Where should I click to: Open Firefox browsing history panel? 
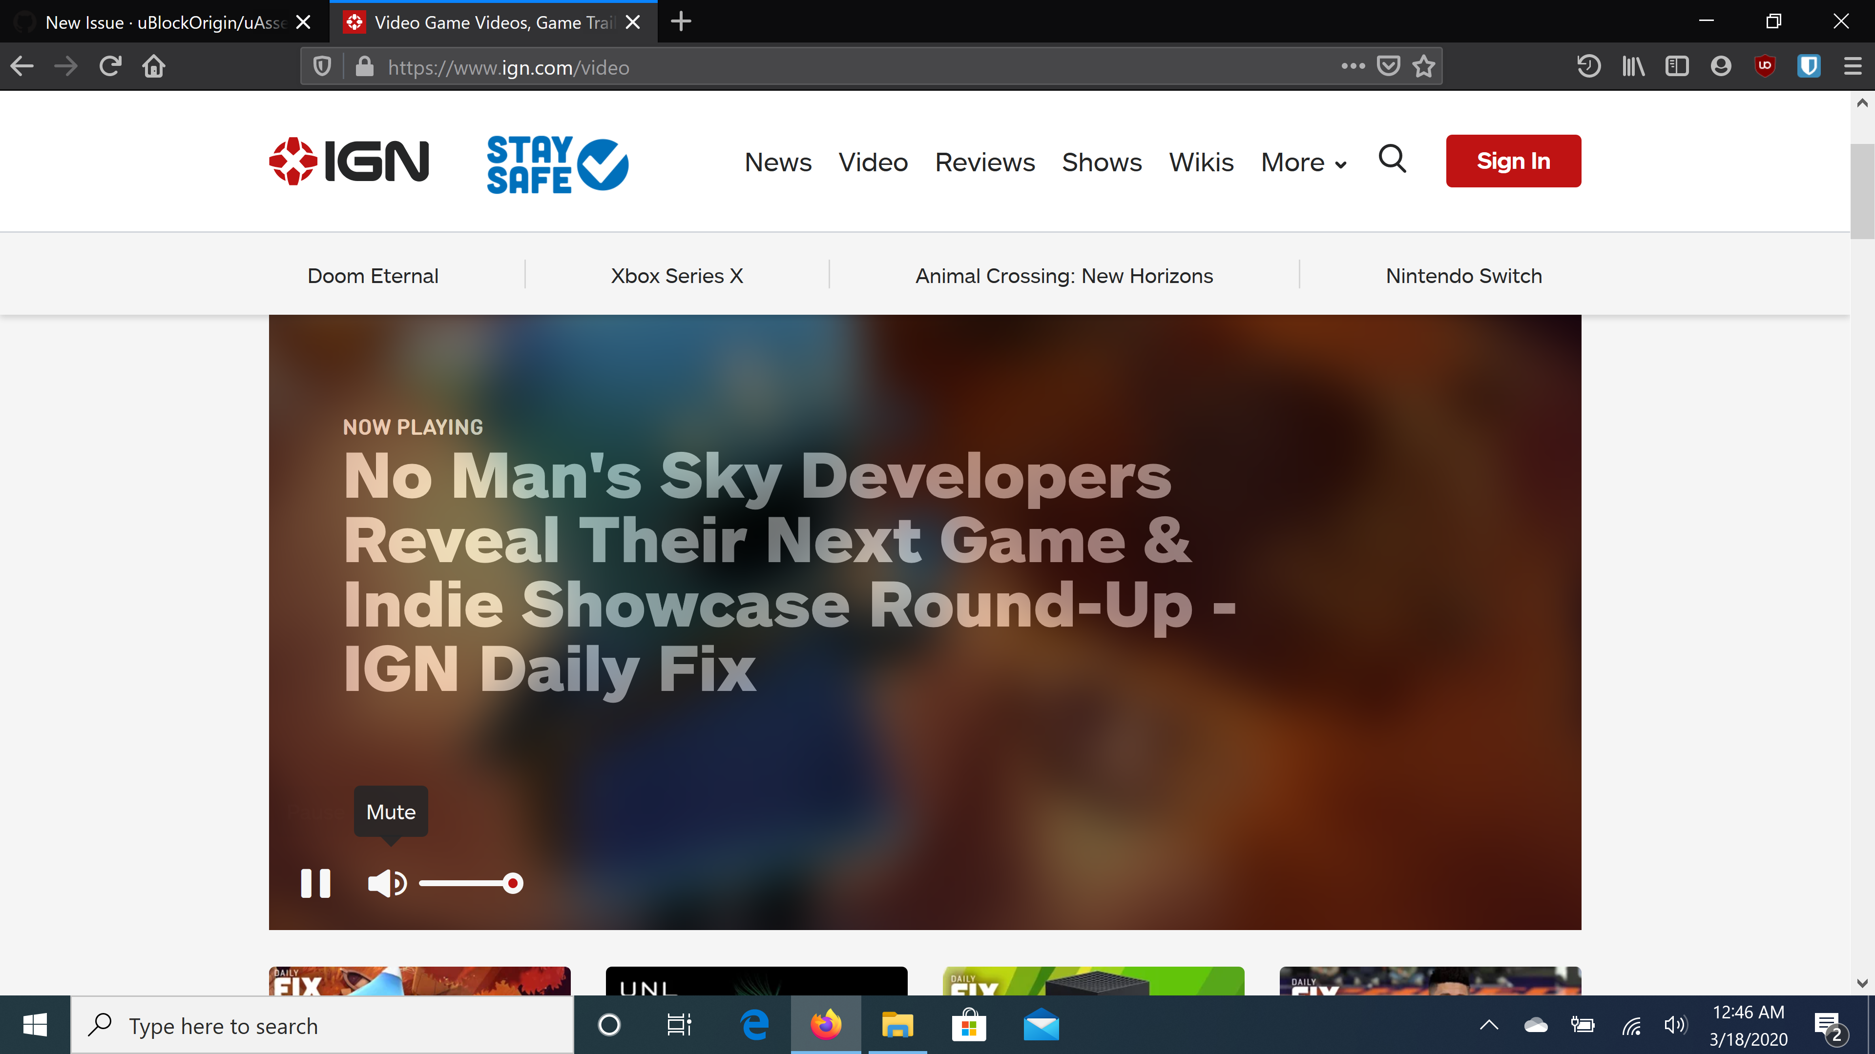tap(1589, 66)
